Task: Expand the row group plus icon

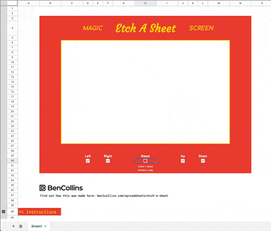Action: [x=3, y=211]
